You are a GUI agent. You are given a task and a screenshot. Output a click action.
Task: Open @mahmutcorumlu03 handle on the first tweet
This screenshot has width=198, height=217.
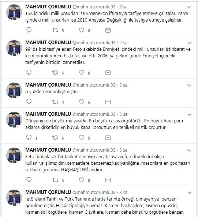(x=94, y=7)
